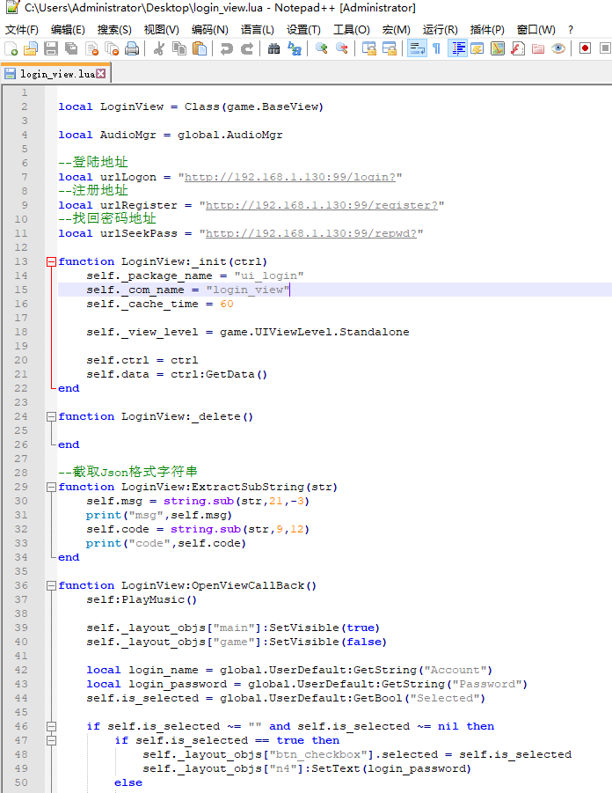Close the login_view.lua tab
This screenshot has width=612, height=793.
point(101,74)
